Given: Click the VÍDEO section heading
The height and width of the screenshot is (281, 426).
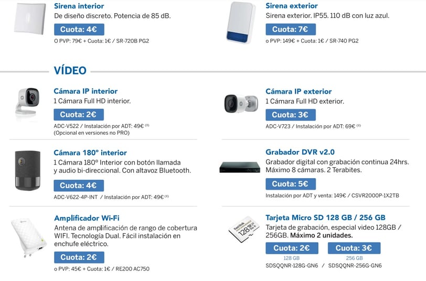Looking at the screenshot, I should coord(70,71).
